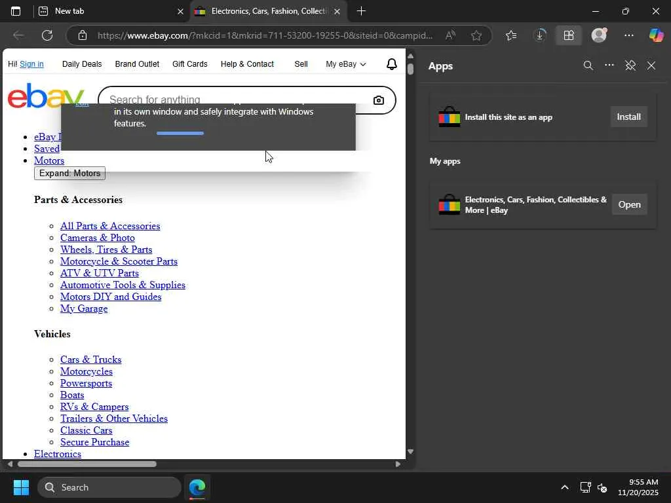
Task: Open Help & Contact
Action: [x=247, y=64]
